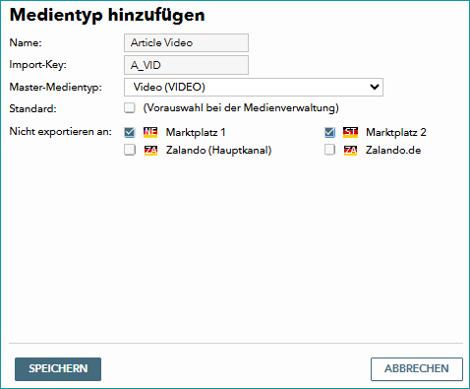Click into the Import-Key field with A_VID
Viewport: 470px width, 389px height.
point(186,65)
